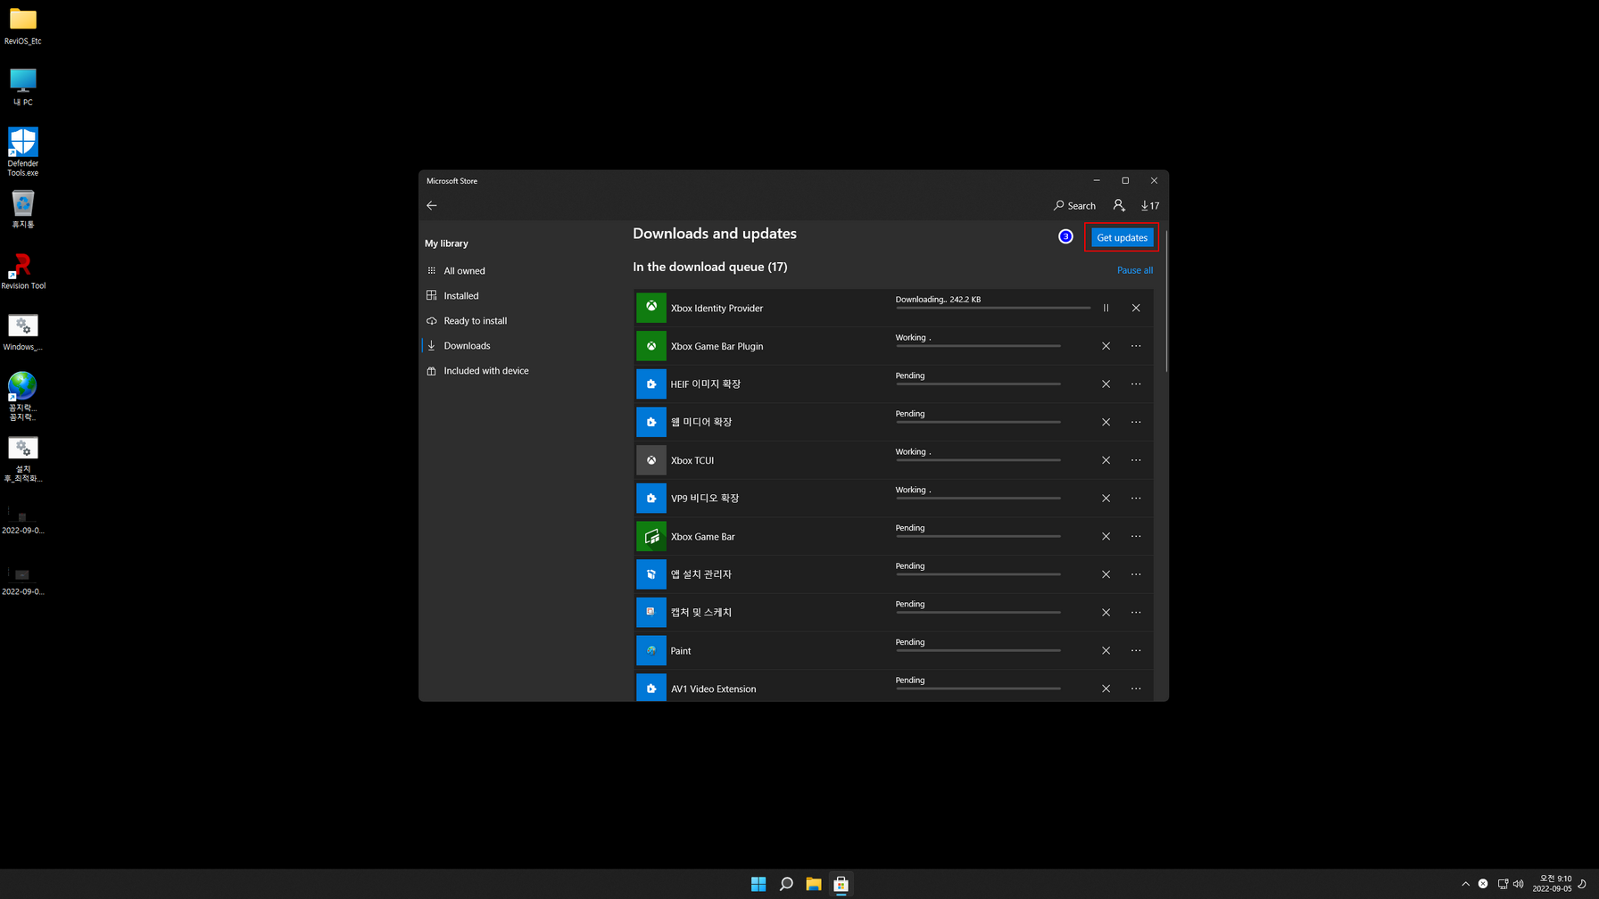Select Included with device in sidebar

click(485, 370)
